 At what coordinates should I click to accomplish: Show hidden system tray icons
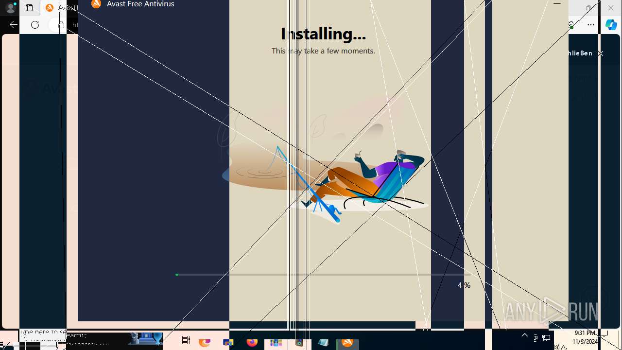click(x=525, y=335)
